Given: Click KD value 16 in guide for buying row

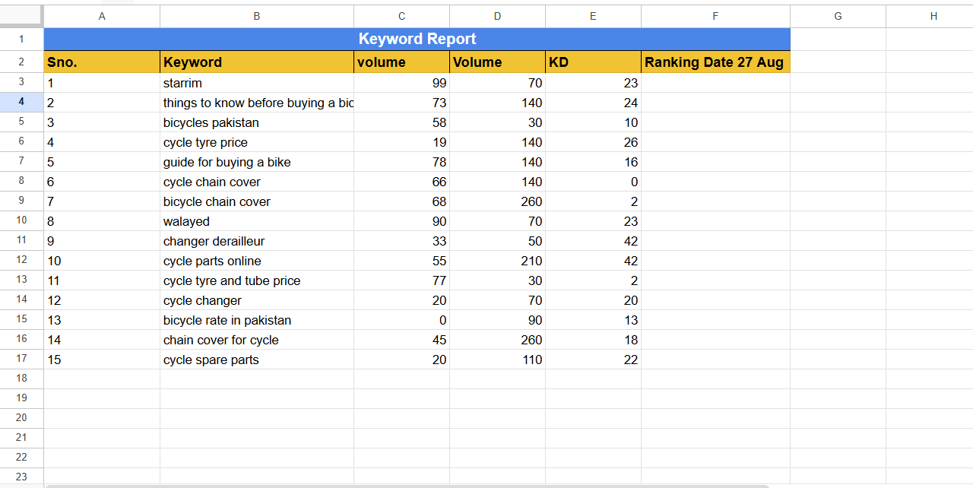Looking at the screenshot, I should [593, 162].
